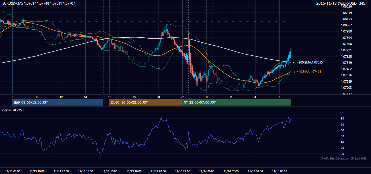Screen dimensions: 371x174
Task: Click price level 1.07980 on the axis
Action: point(347,31)
